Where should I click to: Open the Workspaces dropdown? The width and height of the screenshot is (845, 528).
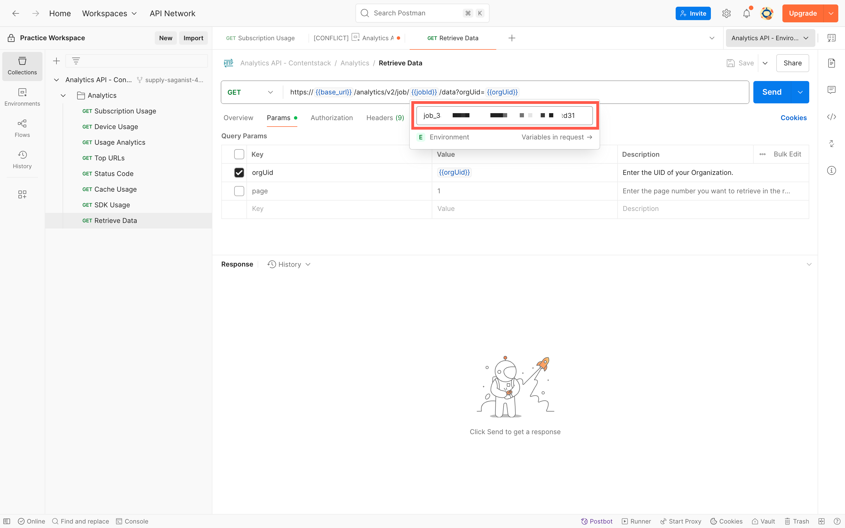109,13
